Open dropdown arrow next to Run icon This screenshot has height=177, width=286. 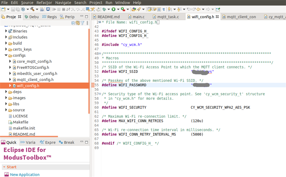tap(118, 10)
